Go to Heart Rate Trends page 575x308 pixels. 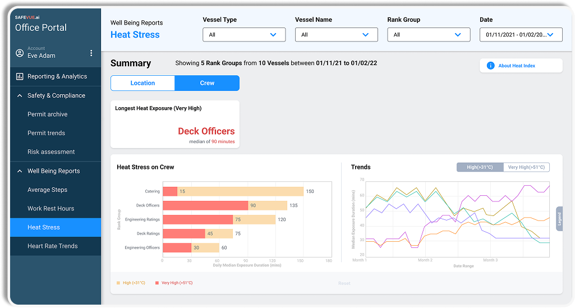click(x=53, y=246)
